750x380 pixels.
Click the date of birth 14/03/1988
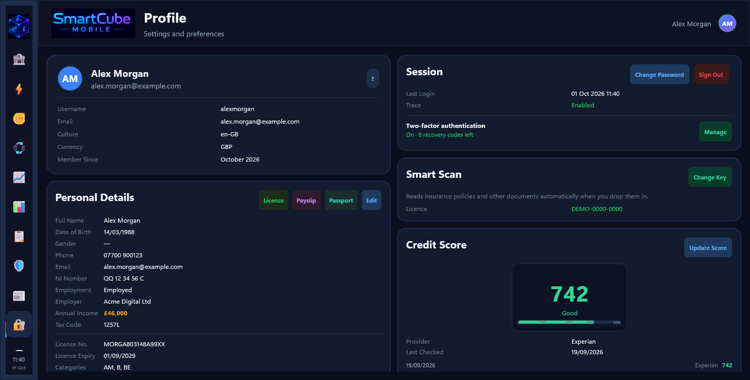click(x=119, y=232)
